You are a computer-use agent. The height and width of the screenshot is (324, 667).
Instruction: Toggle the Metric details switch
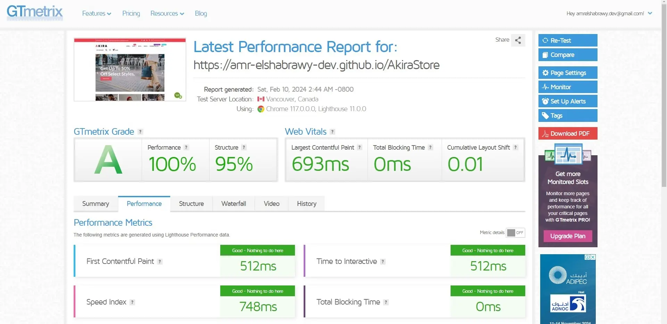coord(516,233)
